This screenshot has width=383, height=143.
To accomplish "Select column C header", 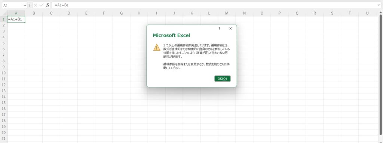I will (51, 13).
